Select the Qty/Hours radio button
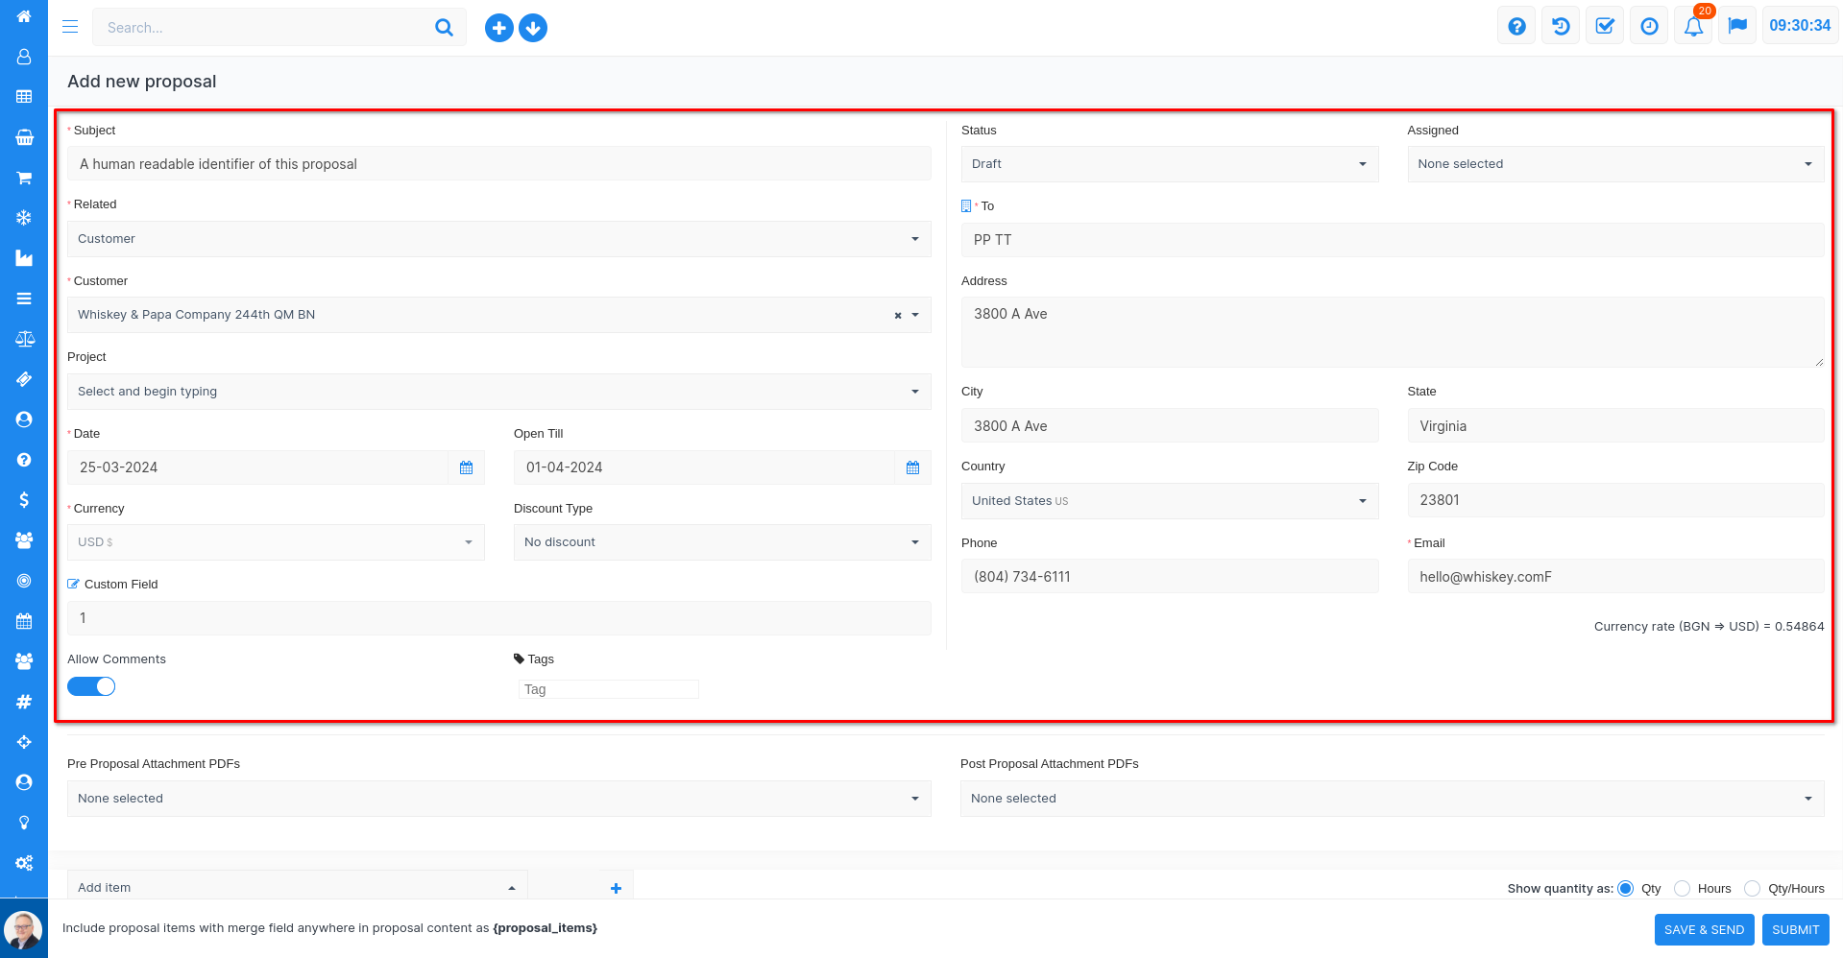The image size is (1843, 958). (x=1752, y=889)
